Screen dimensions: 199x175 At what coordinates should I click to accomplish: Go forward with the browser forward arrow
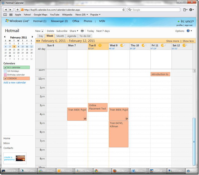coord(10,10)
